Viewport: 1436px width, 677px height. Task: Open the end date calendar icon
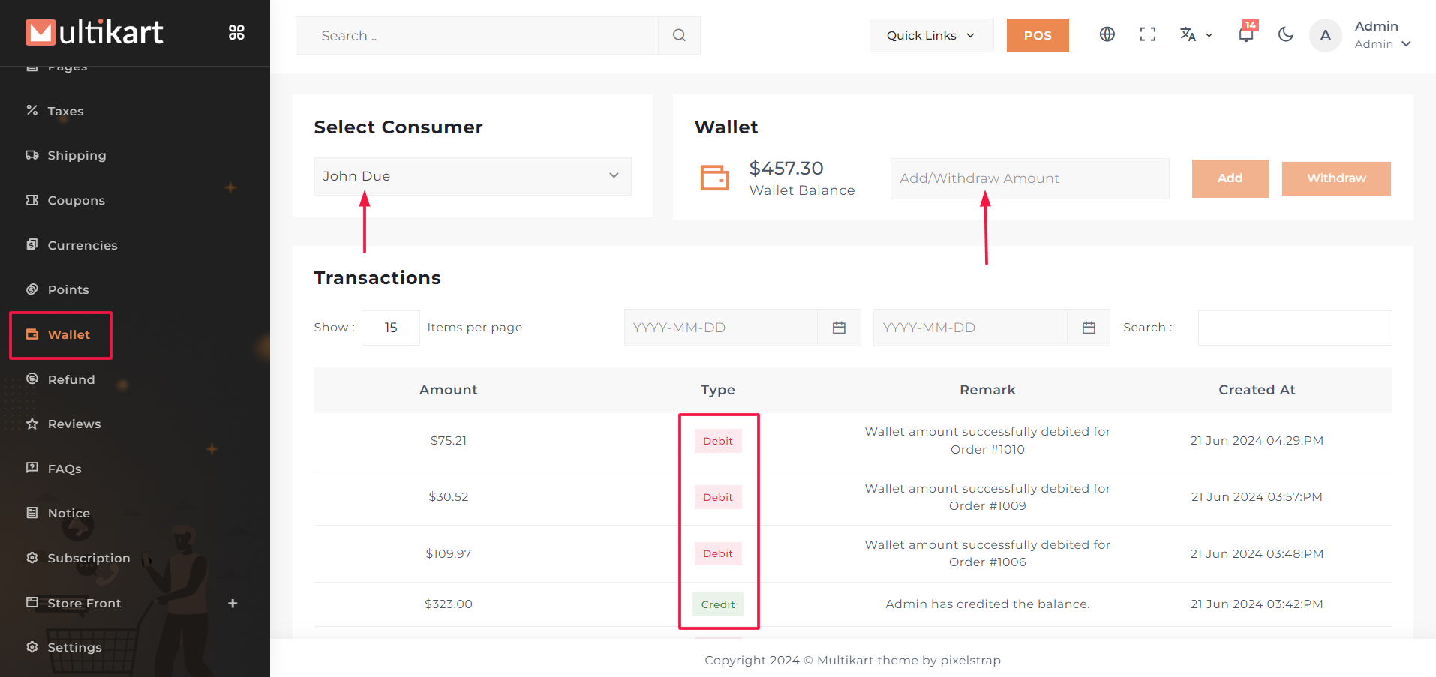point(1089,328)
